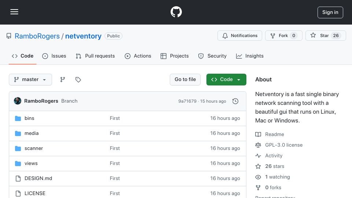Open 'First' commit message for views

click(x=115, y=164)
